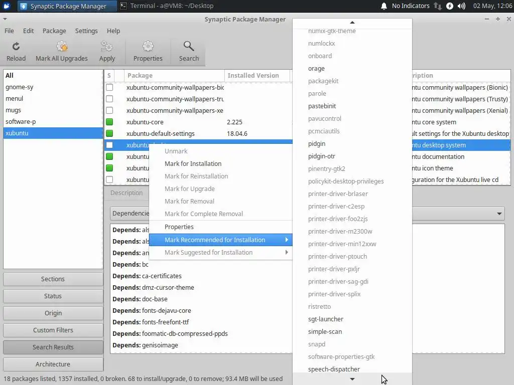Image resolution: width=514 pixels, height=385 pixels.
Task: Click status box of highlighted xubuntu-desktop row
Action: click(x=109, y=145)
